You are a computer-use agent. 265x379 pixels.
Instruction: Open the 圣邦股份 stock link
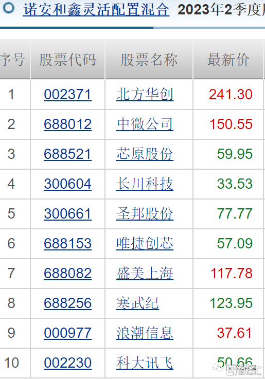[x=145, y=214]
